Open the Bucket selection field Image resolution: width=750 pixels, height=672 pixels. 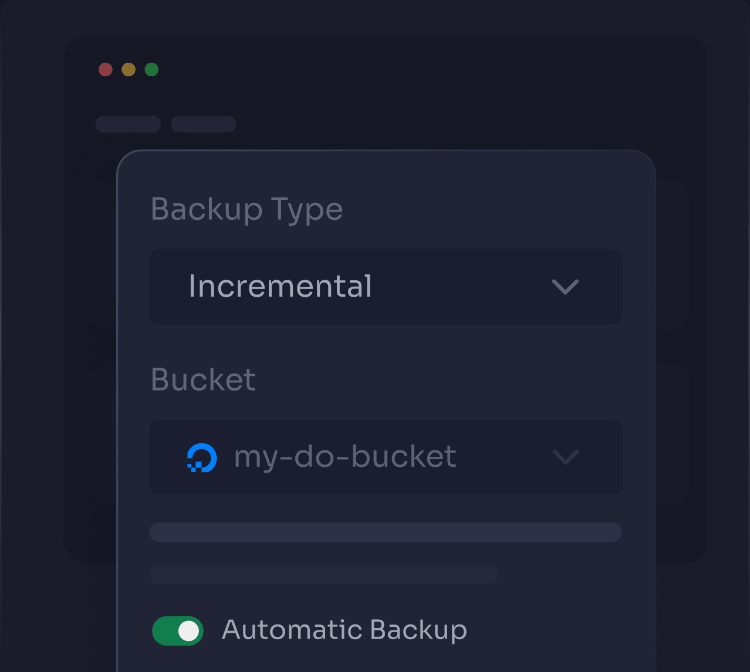pyautogui.click(x=386, y=457)
